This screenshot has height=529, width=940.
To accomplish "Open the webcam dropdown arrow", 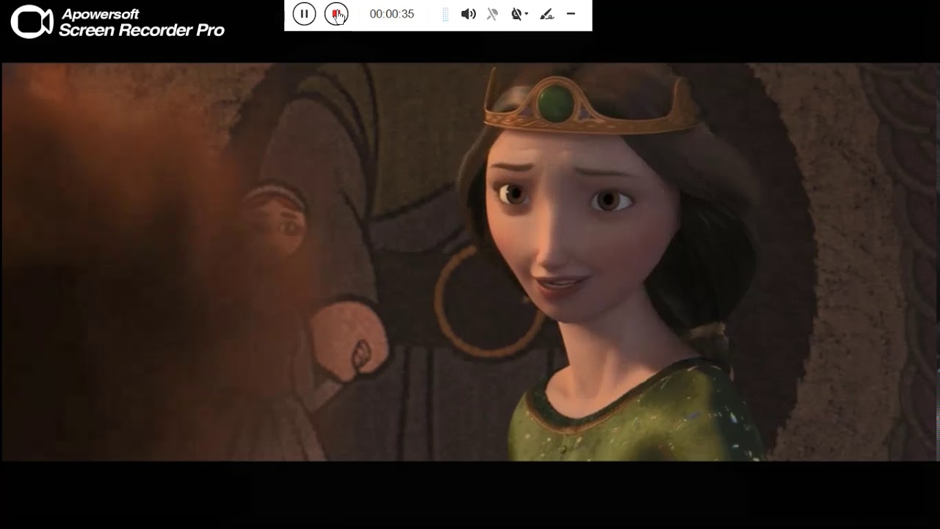I will 527,15.
